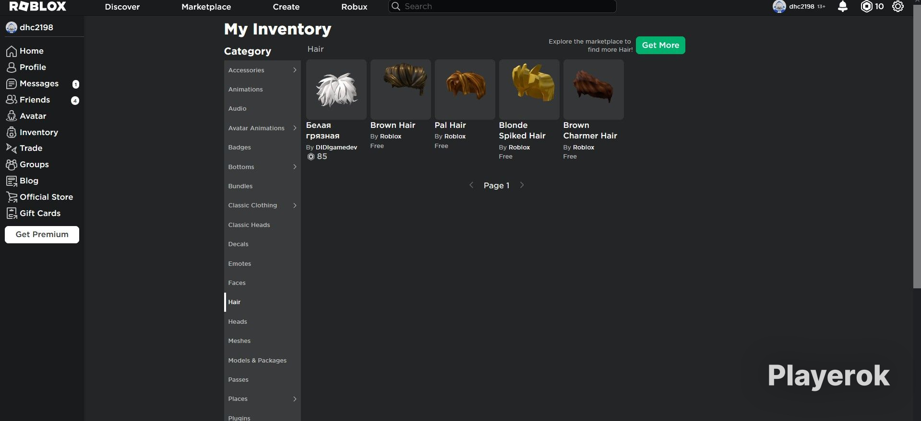The height and width of the screenshot is (421, 921).
Task: Select the Passes category
Action: pyautogui.click(x=263, y=380)
